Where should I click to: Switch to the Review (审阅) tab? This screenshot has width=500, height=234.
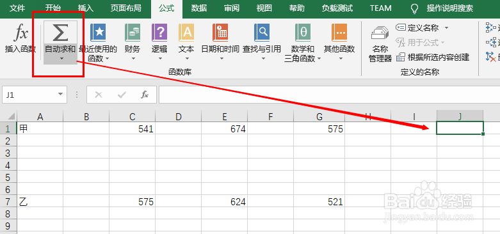[232, 8]
